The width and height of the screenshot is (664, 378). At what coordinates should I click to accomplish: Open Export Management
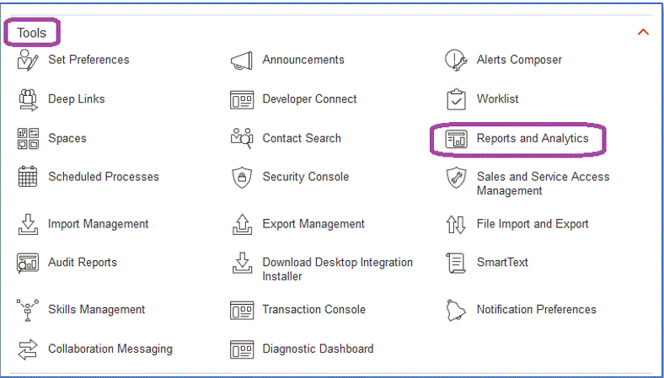click(x=313, y=224)
